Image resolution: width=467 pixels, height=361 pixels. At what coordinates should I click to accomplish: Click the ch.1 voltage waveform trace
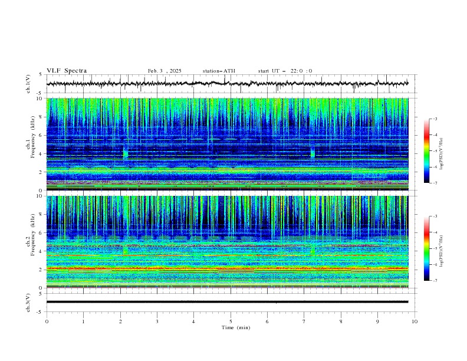pos(227,84)
